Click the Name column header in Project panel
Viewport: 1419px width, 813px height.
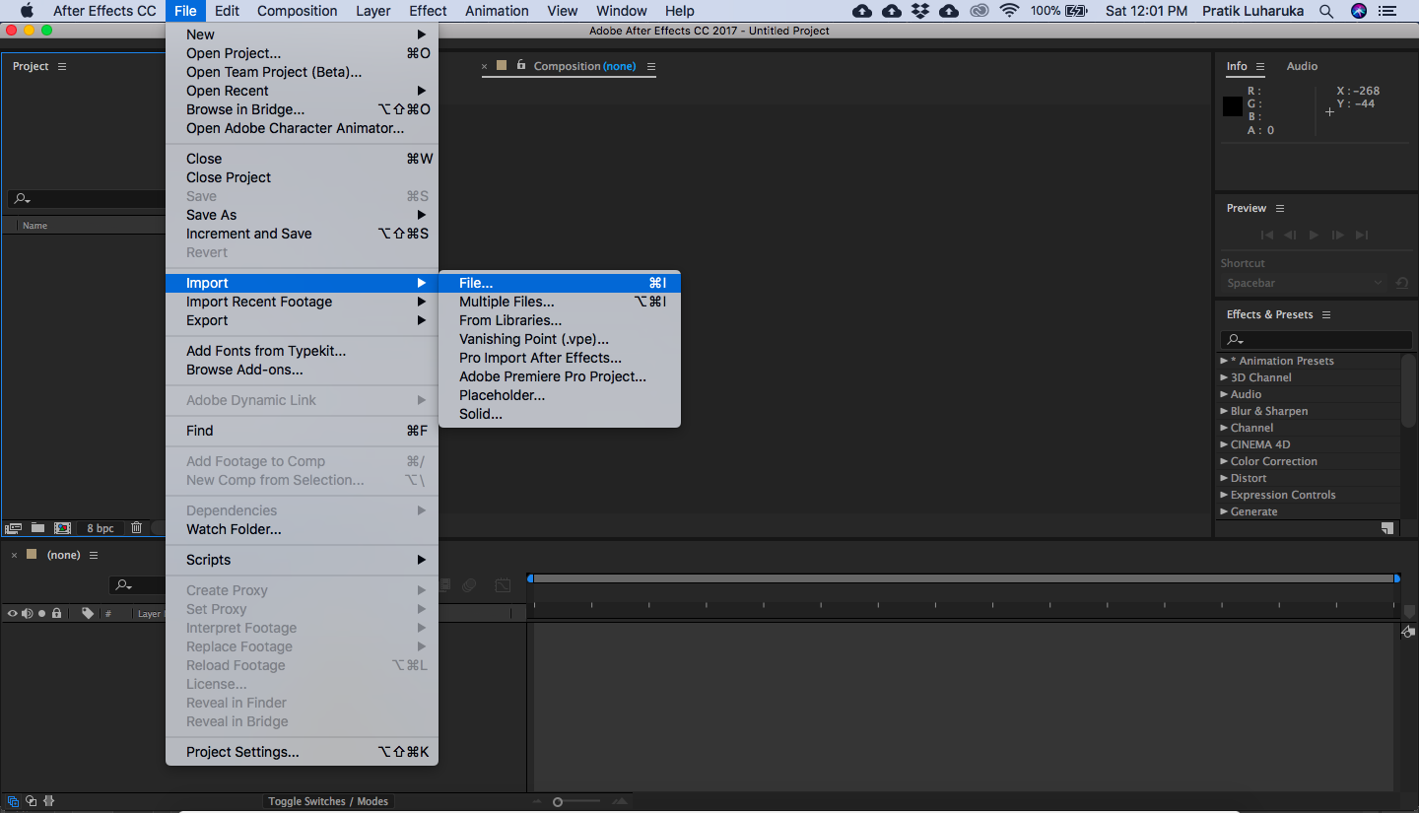pyautogui.click(x=35, y=226)
